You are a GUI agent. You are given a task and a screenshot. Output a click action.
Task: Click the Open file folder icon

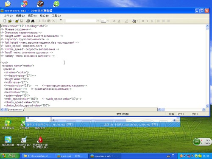(x=10, y=21)
